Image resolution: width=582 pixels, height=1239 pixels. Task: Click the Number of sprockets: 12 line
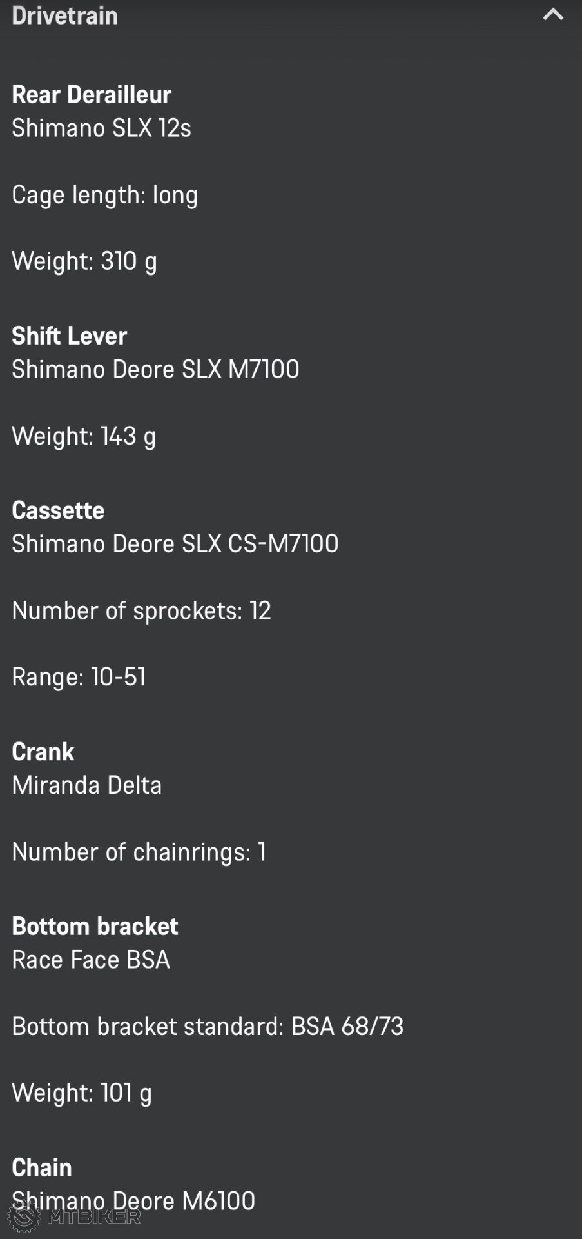coord(141,610)
